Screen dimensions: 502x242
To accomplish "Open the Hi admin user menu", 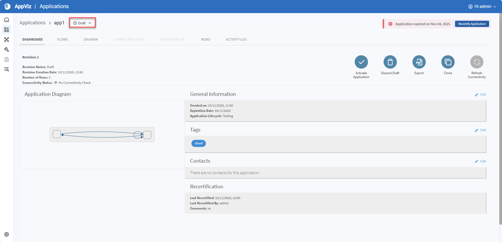I will pos(482,7).
